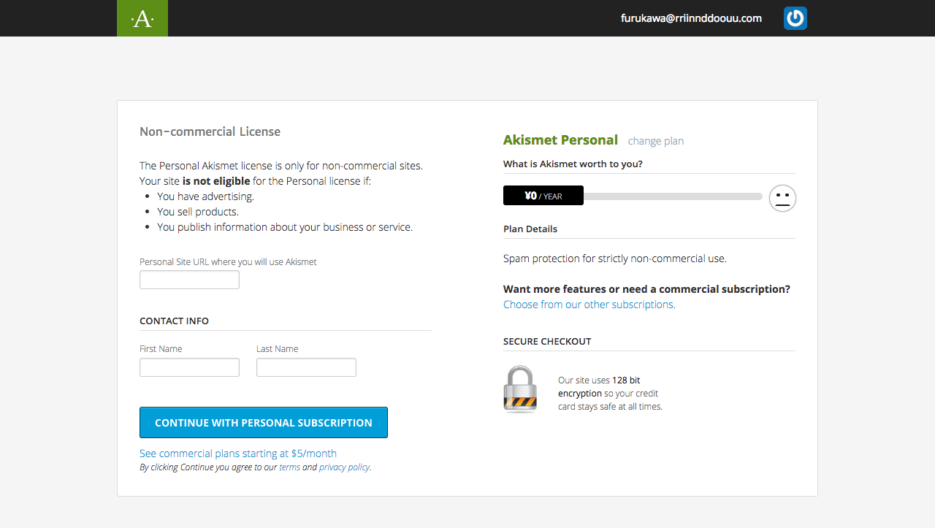Click the padlock secure checkout icon

pyautogui.click(x=520, y=389)
